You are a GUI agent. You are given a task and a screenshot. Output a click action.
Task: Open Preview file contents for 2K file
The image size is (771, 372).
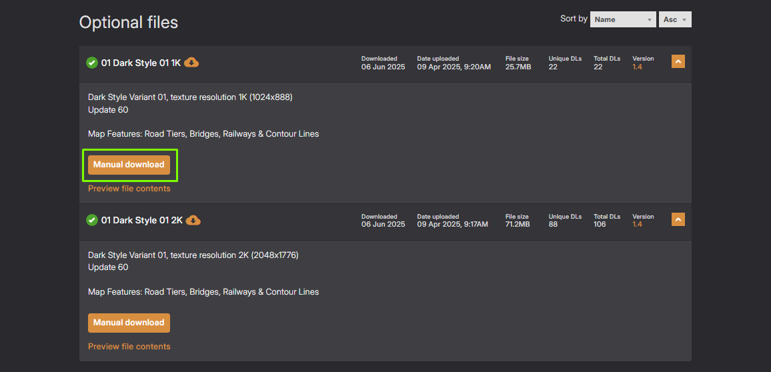coord(129,347)
